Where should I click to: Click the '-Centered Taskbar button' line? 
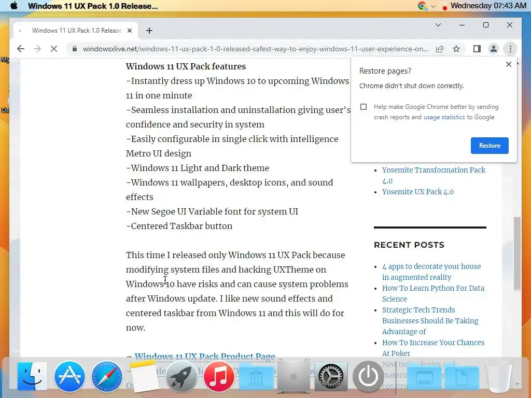(x=179, y=226)
